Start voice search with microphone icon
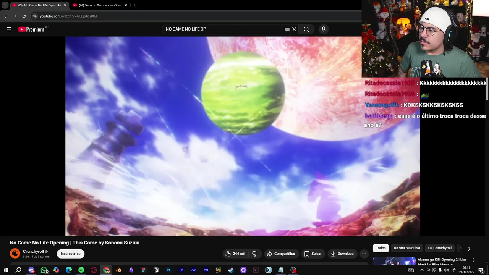489x275 pixels. pos(324,29)
